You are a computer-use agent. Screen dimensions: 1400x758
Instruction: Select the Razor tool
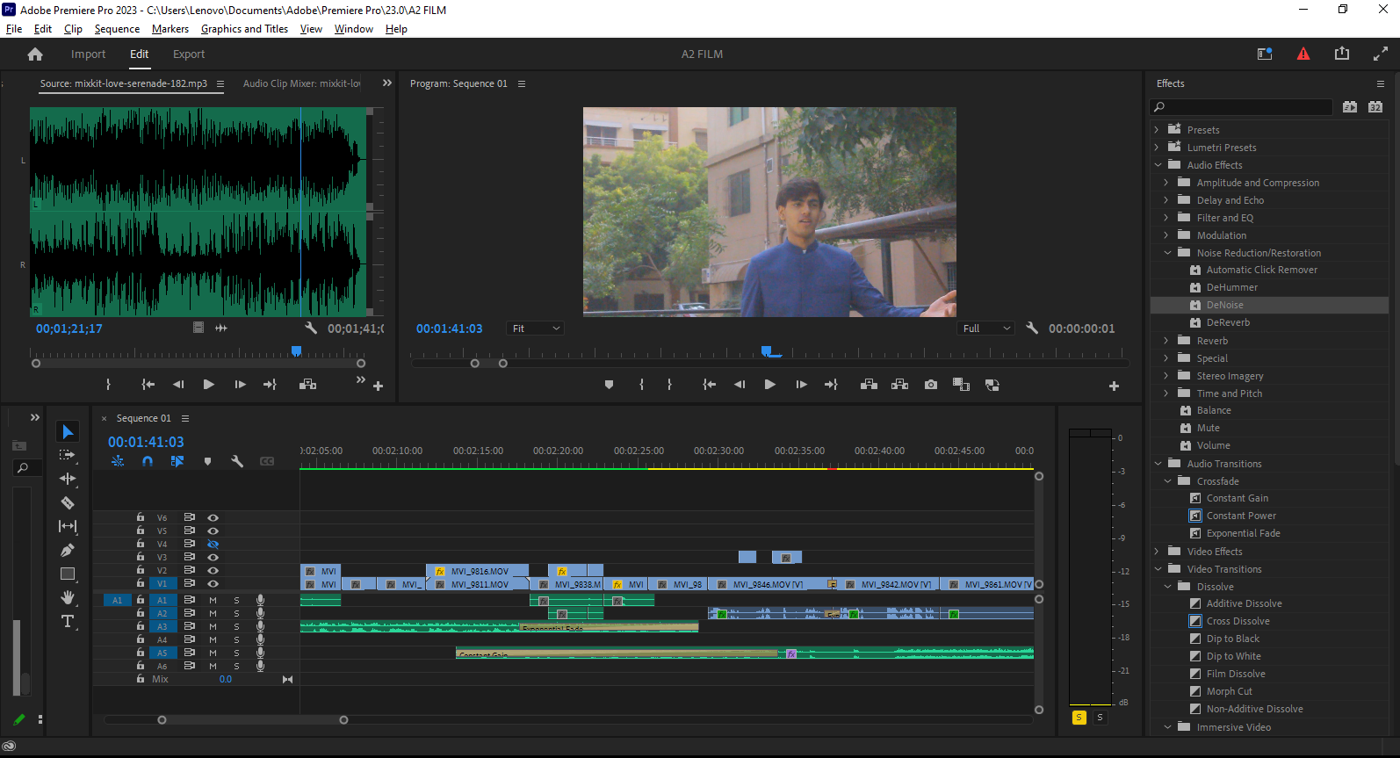point(68,502)
